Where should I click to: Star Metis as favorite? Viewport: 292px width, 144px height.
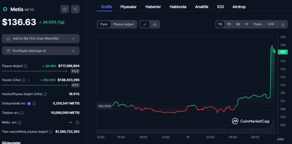click(65, 9)
